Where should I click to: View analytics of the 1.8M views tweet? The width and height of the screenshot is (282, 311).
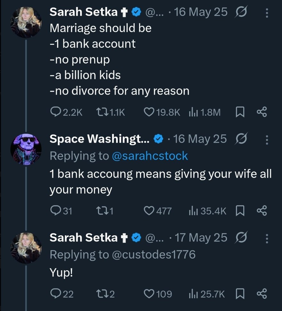point(193,112)
